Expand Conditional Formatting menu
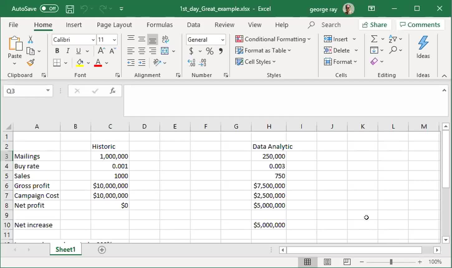 [273, 39]
